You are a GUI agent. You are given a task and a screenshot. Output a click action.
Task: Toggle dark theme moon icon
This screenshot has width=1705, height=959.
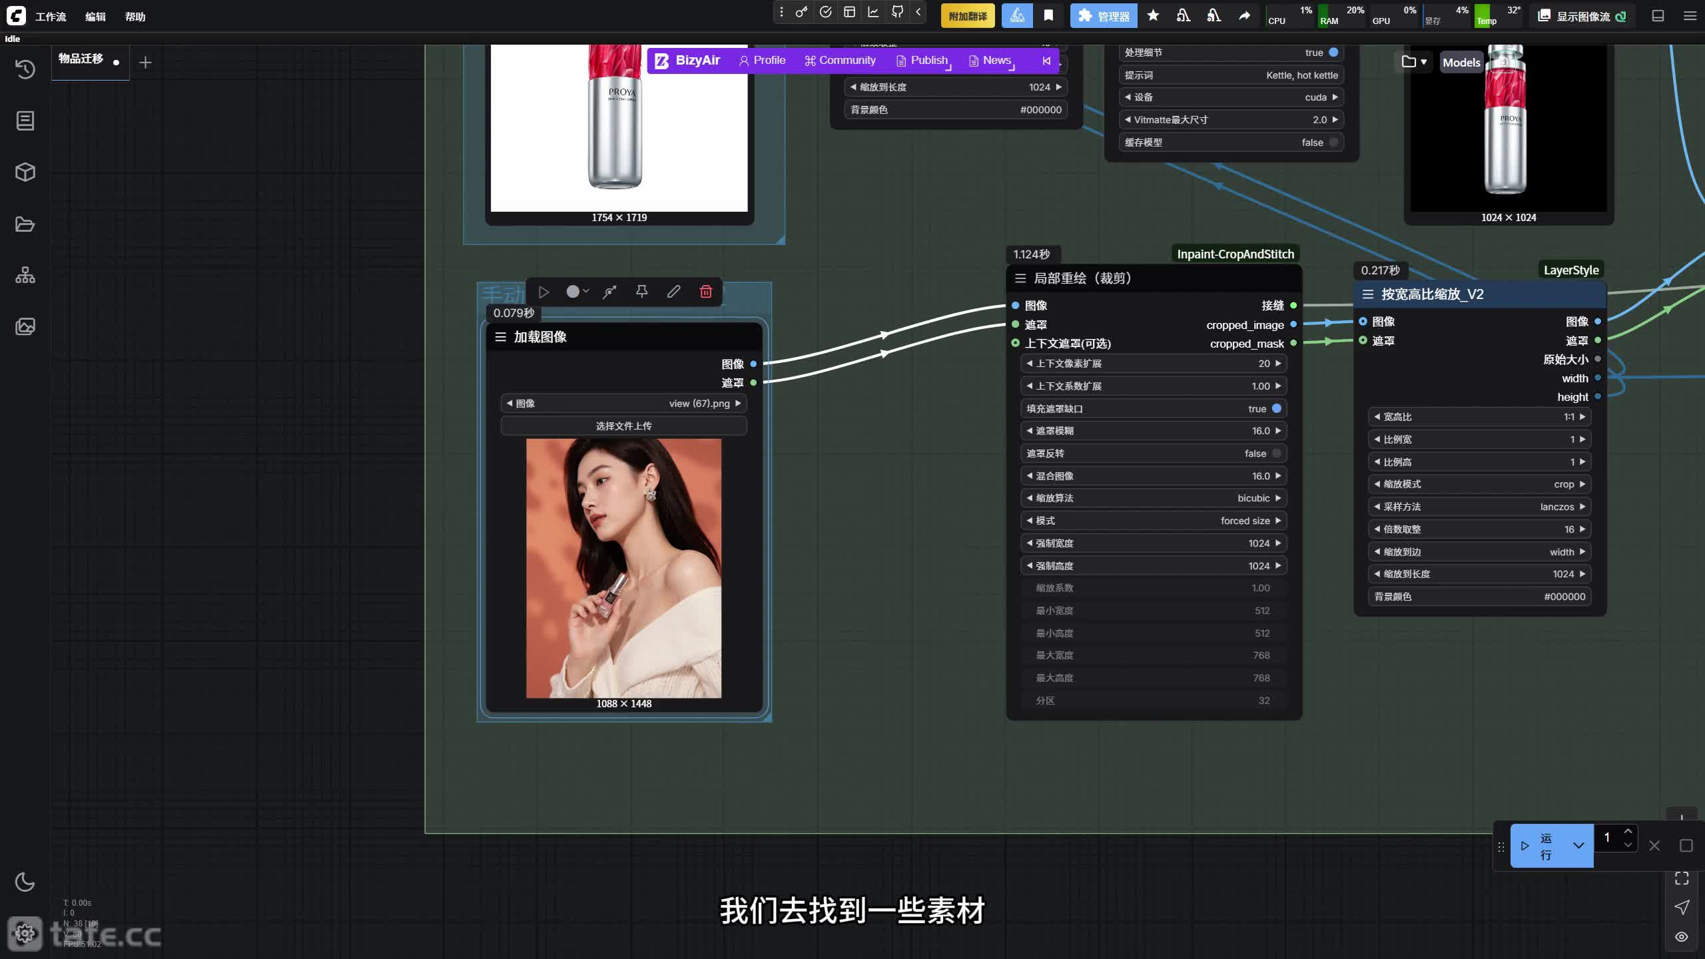coord(25,882)
